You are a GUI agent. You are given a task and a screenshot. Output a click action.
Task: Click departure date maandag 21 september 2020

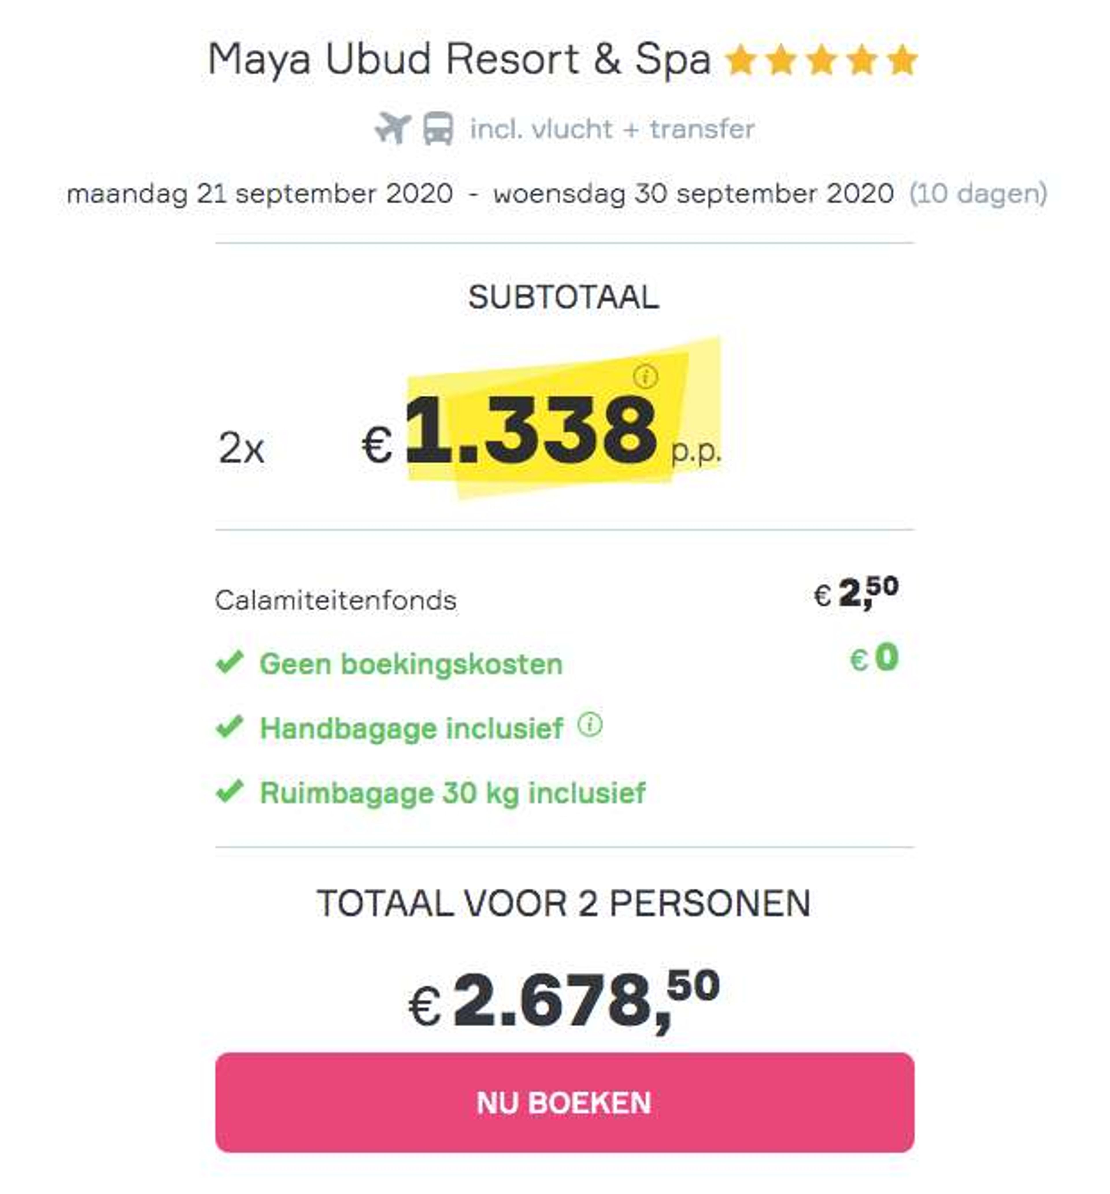click(260, 194)
